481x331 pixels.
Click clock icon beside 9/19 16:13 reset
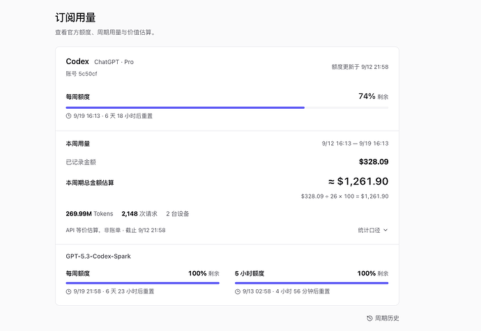[x=69, y=116]
